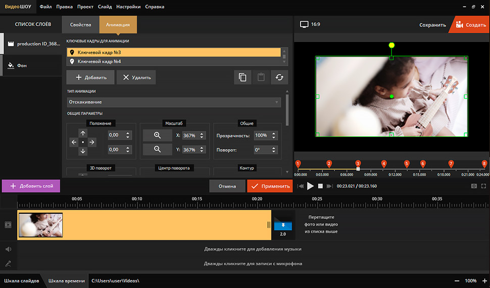Viewport: 490px width, 288px height.
Task: Open Правка menu
Action: click(64, 7)
